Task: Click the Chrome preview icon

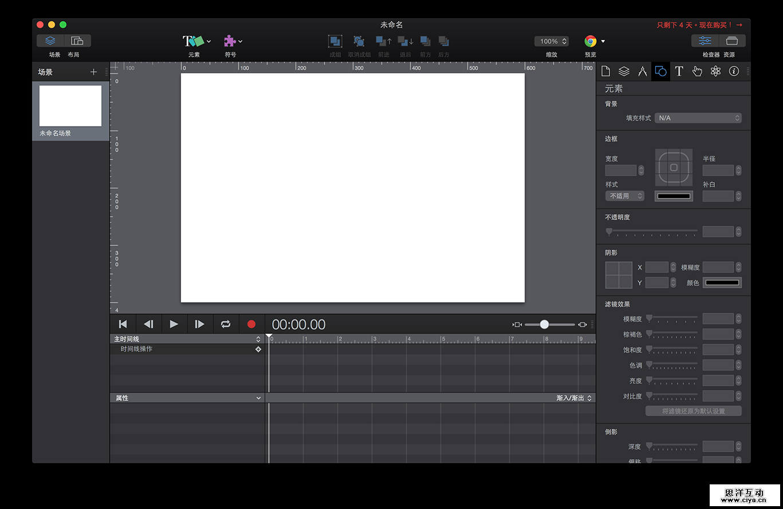Action: click(591, 41)
